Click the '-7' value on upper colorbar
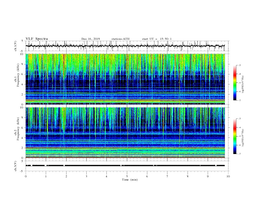 pos(239,100)
